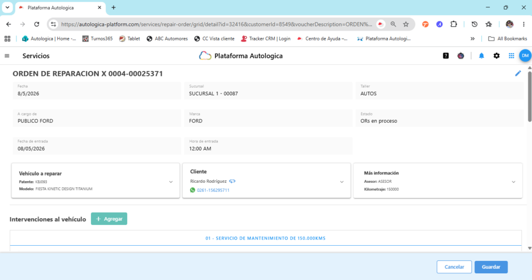
Task: Open the apps grid icon in header
Action: point(511,56)
